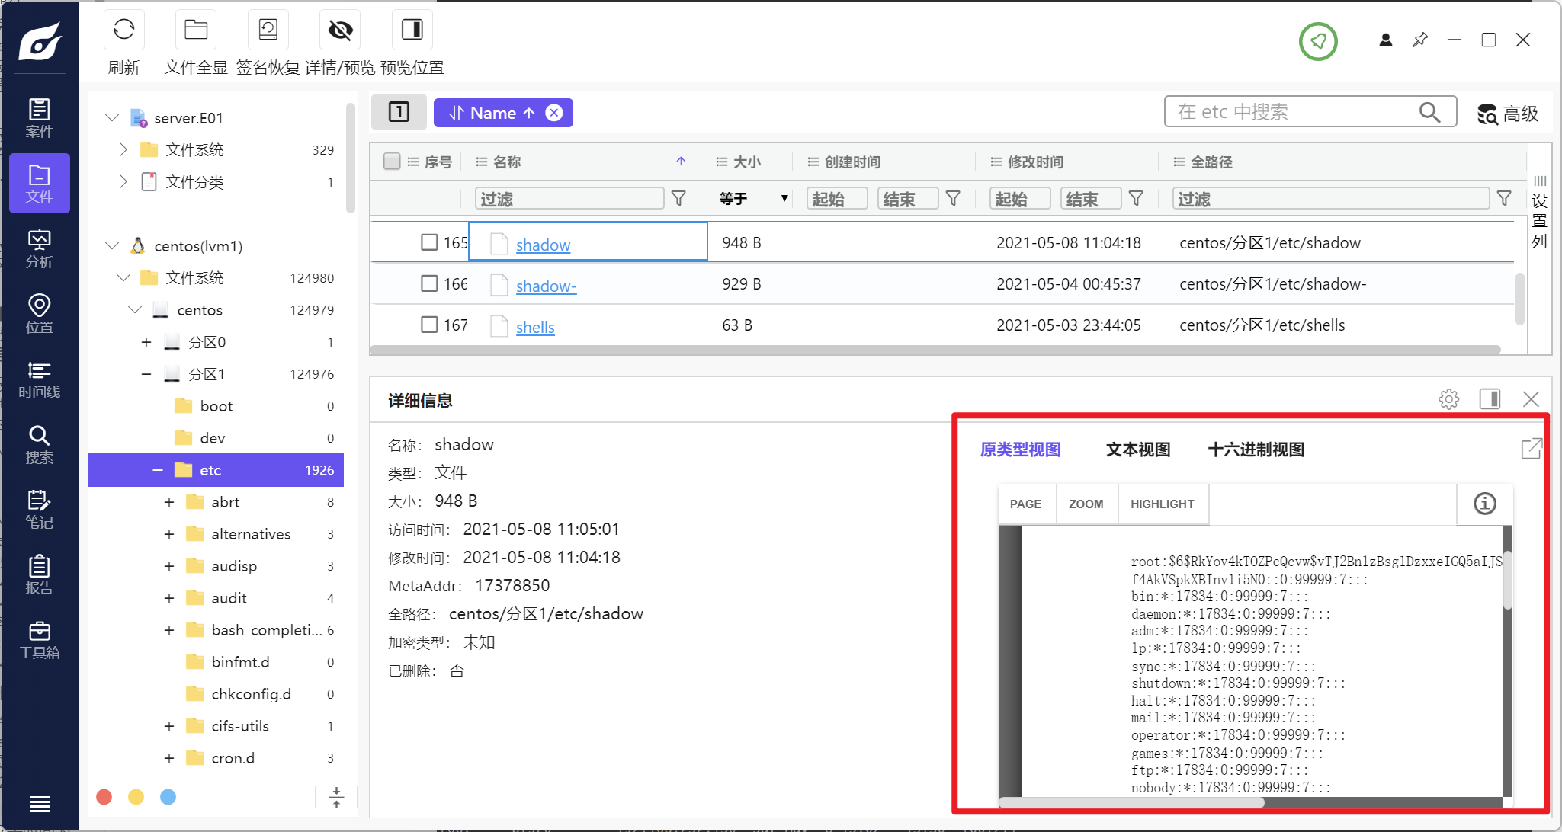Click the 名称 filter input field
Image resolution: width=1562 pixels, height=832 pixels.
(x=569, y=199)
